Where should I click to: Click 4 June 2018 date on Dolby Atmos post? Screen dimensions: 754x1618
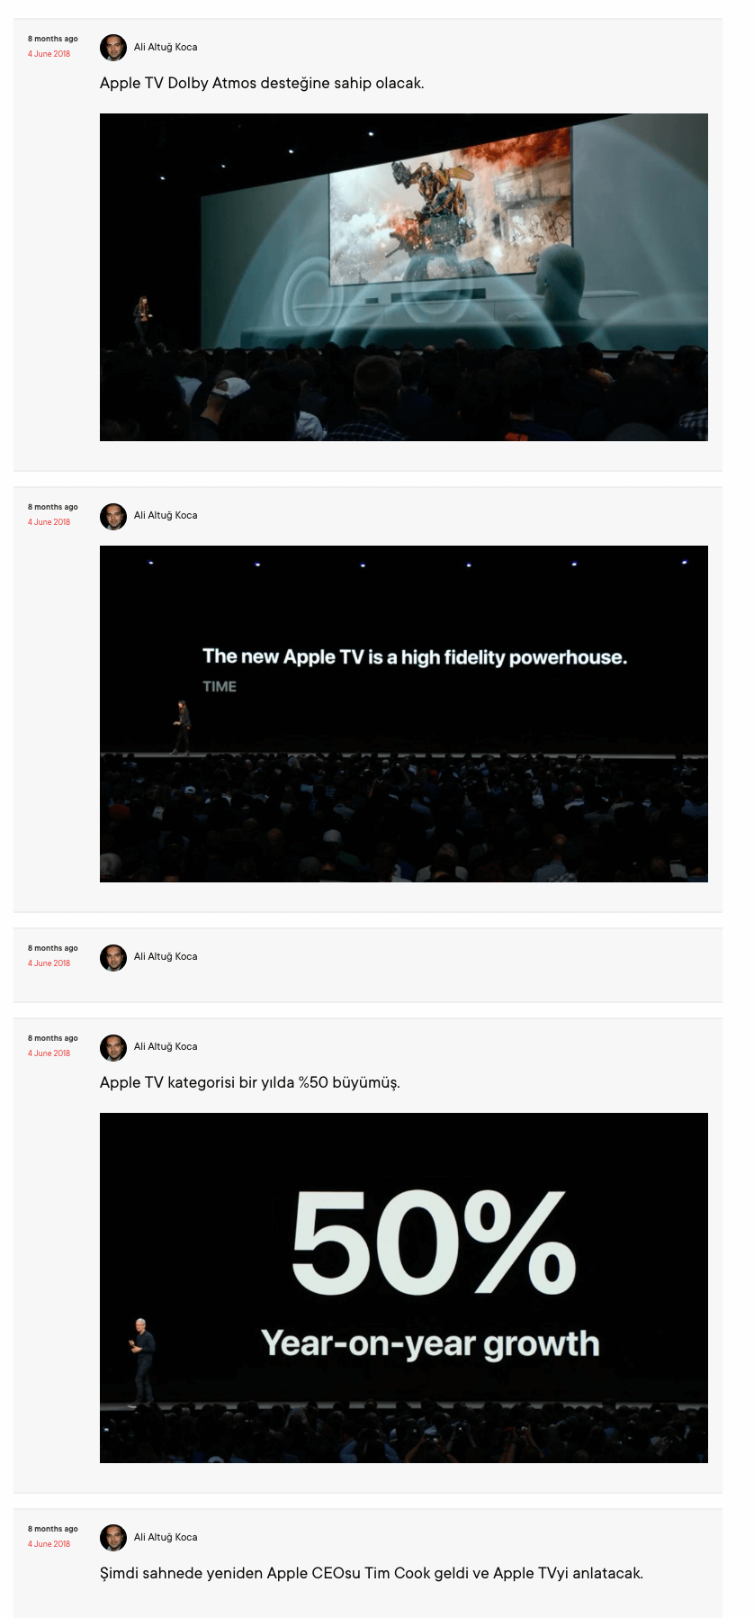tap(49, 54)
